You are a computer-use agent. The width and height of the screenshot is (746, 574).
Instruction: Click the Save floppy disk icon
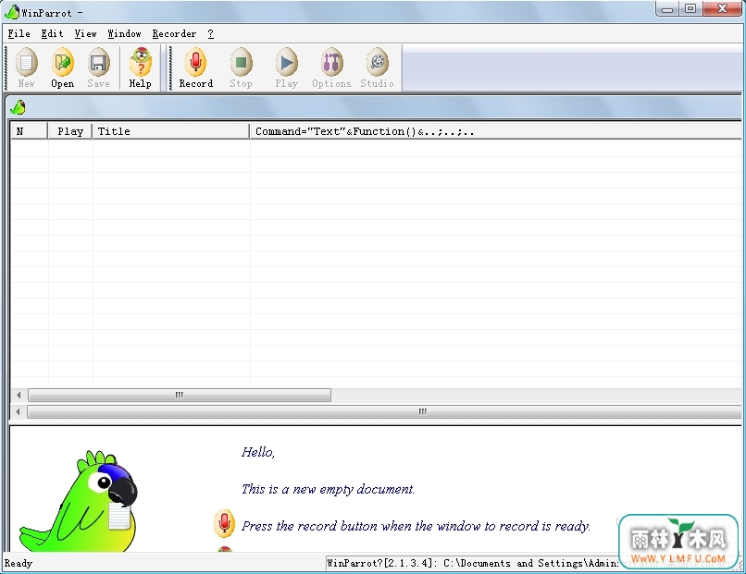point(98,62)
